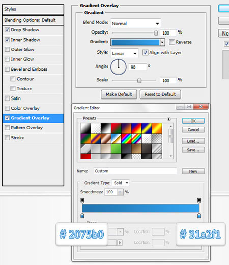Cancel the Gradient Editor dialog
This screenshot has width=229, height=265.
pyautogui.click(x=193, y=130)
